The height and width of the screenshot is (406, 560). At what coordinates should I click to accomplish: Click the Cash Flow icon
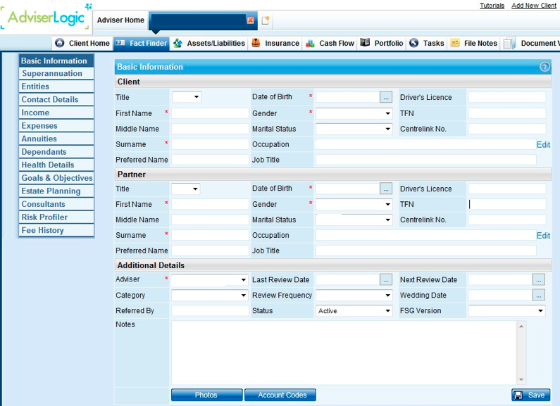click(x=310, y=44)
